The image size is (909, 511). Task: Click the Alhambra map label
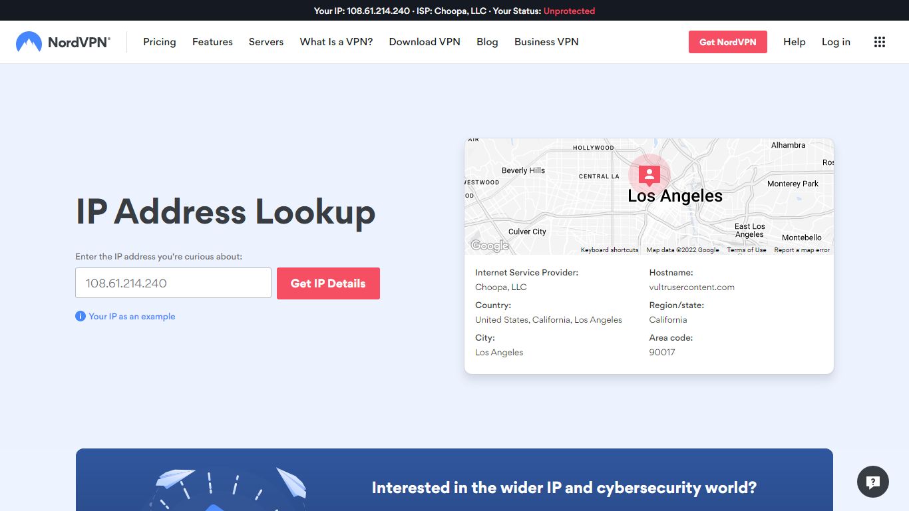[788, 145]
